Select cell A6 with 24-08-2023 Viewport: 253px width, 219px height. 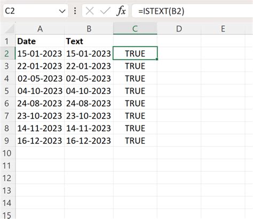pyautogui.click(x=40, y=103)
